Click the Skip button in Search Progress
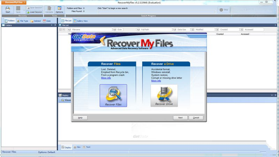This screenshot has width=279, height=157. tap(224, 10)
